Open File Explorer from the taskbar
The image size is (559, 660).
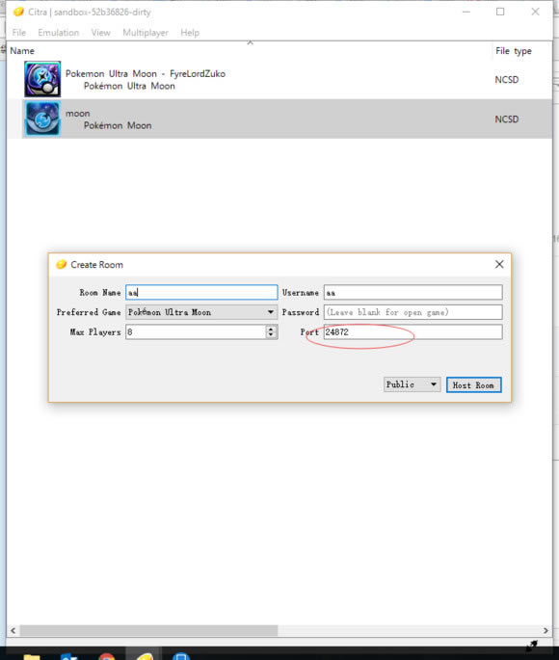(32, 657)
